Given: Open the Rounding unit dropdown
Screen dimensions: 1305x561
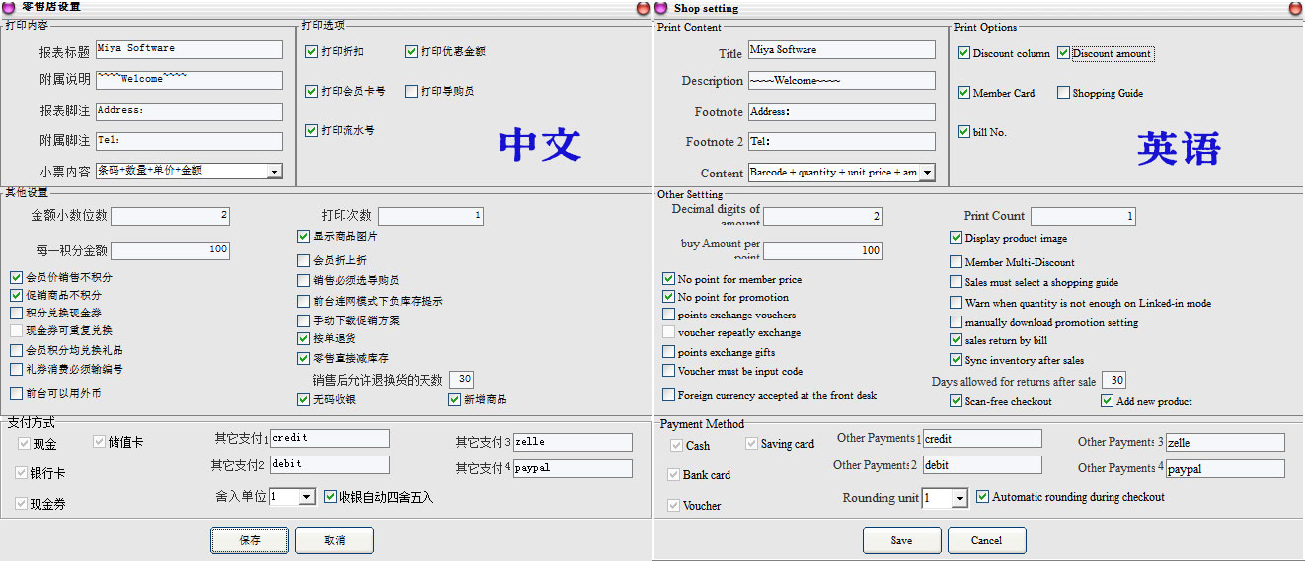Looking at the screenshot, I should coord(960,499).
